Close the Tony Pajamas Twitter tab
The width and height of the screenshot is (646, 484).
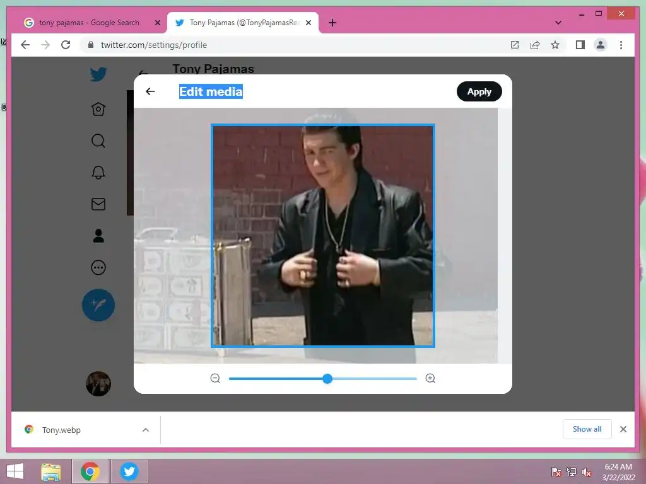coord(308,23)
